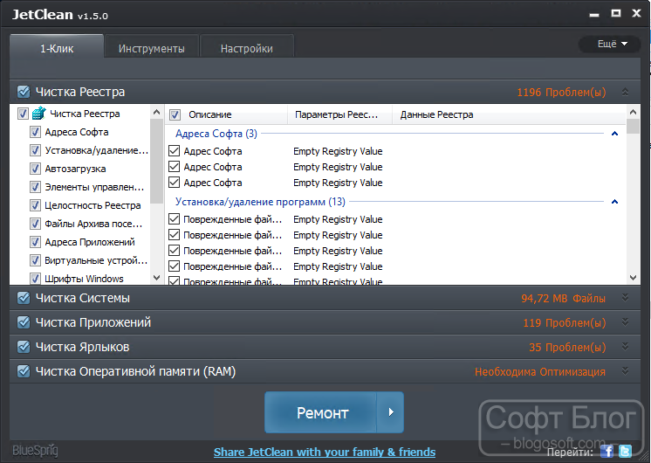Toggle Чистка Оперативной памяти (RAM) checkbox
This screenshot has height=463, width=651.
click(x=24, y=371)
